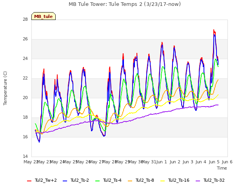251x188 pixels.
Task: Click the green Tul2_Ts-4 legend swatch
Action: 97,181
